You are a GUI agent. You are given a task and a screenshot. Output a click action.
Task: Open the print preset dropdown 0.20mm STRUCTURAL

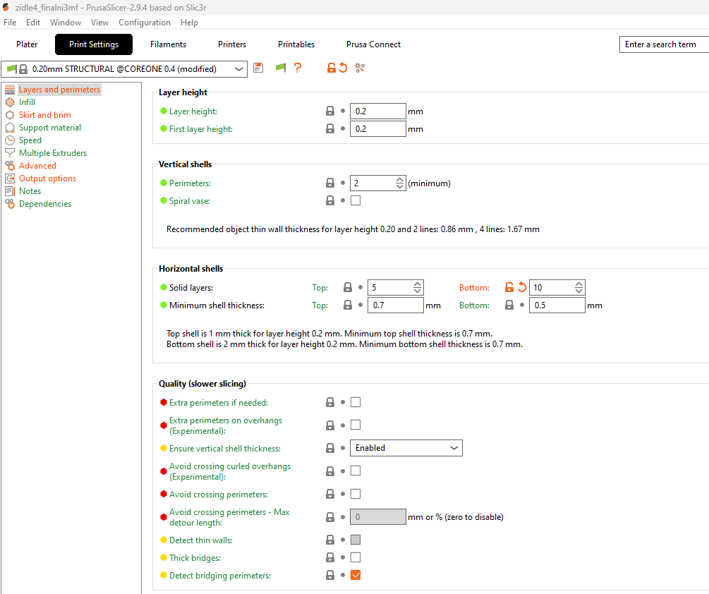pyautogui.click(x=124, y=69)
